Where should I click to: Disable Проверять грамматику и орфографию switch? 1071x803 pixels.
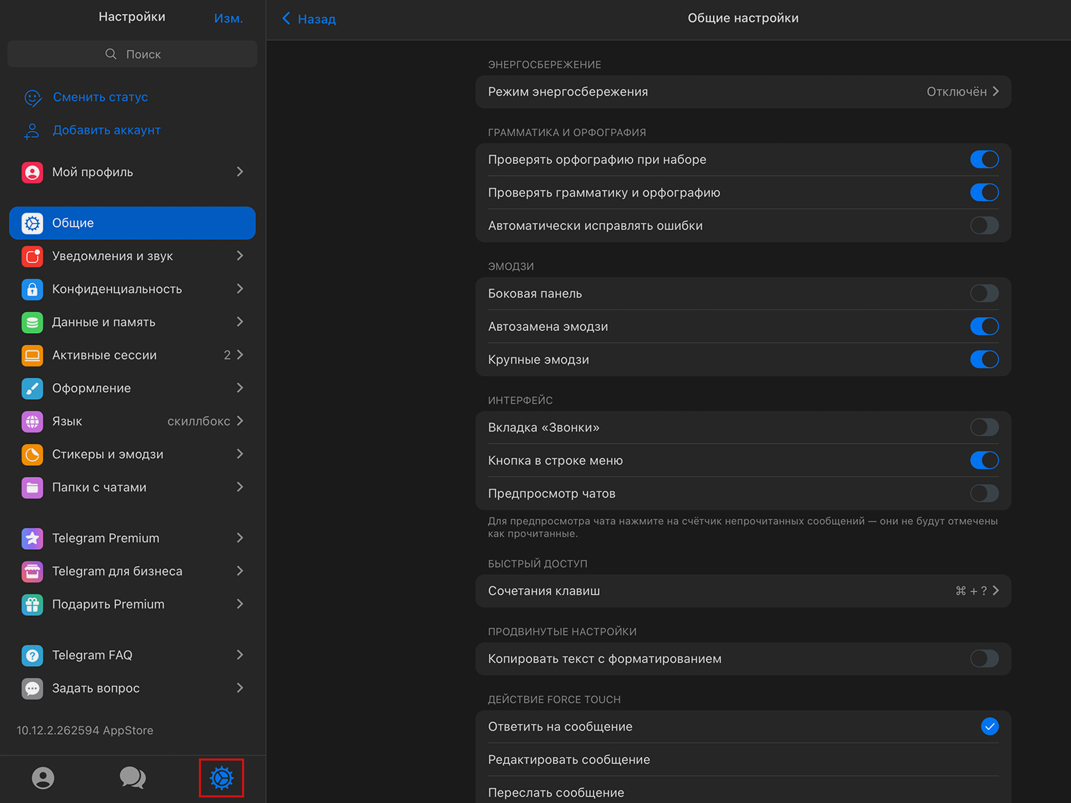(x=984, y=193)
